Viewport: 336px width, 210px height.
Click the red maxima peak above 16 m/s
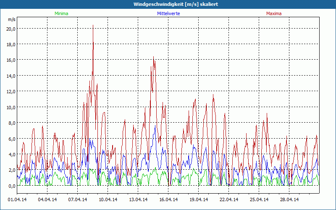153,57
